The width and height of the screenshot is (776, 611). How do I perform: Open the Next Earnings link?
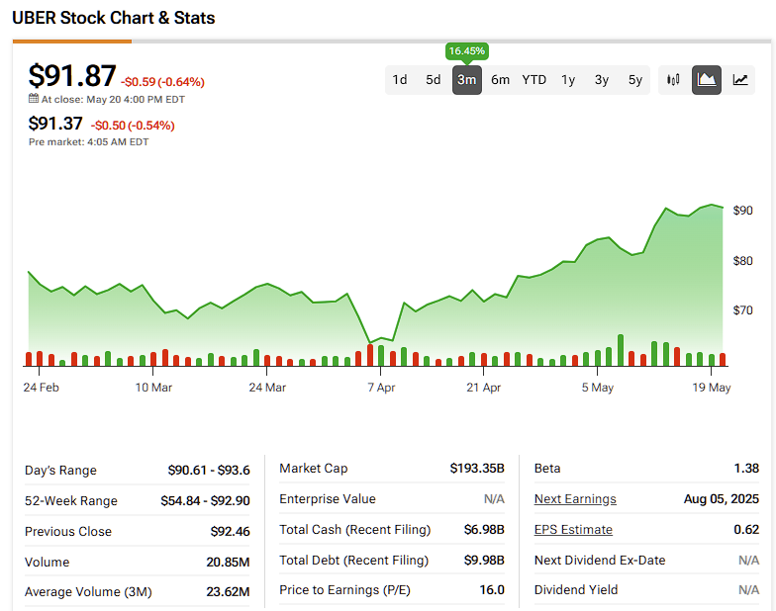tap(575, 498)
